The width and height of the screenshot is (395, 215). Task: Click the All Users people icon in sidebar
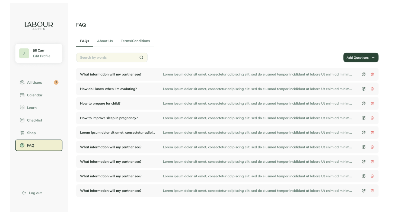tap(22, 83)
